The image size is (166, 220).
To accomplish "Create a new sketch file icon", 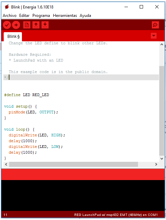I will pos(27,25).
